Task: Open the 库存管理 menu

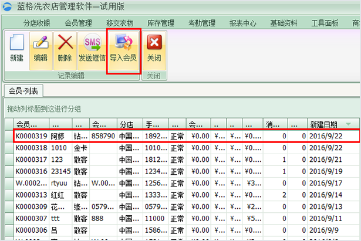Action: click(161, 23)
